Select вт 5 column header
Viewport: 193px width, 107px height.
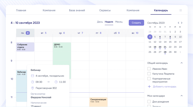[43, 33]
